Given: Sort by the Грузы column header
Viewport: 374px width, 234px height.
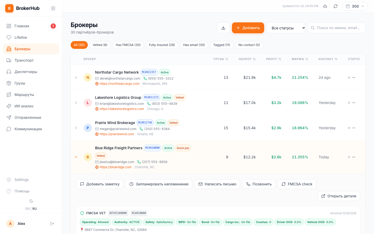Looking at the screenshot, I should (221, 59).
